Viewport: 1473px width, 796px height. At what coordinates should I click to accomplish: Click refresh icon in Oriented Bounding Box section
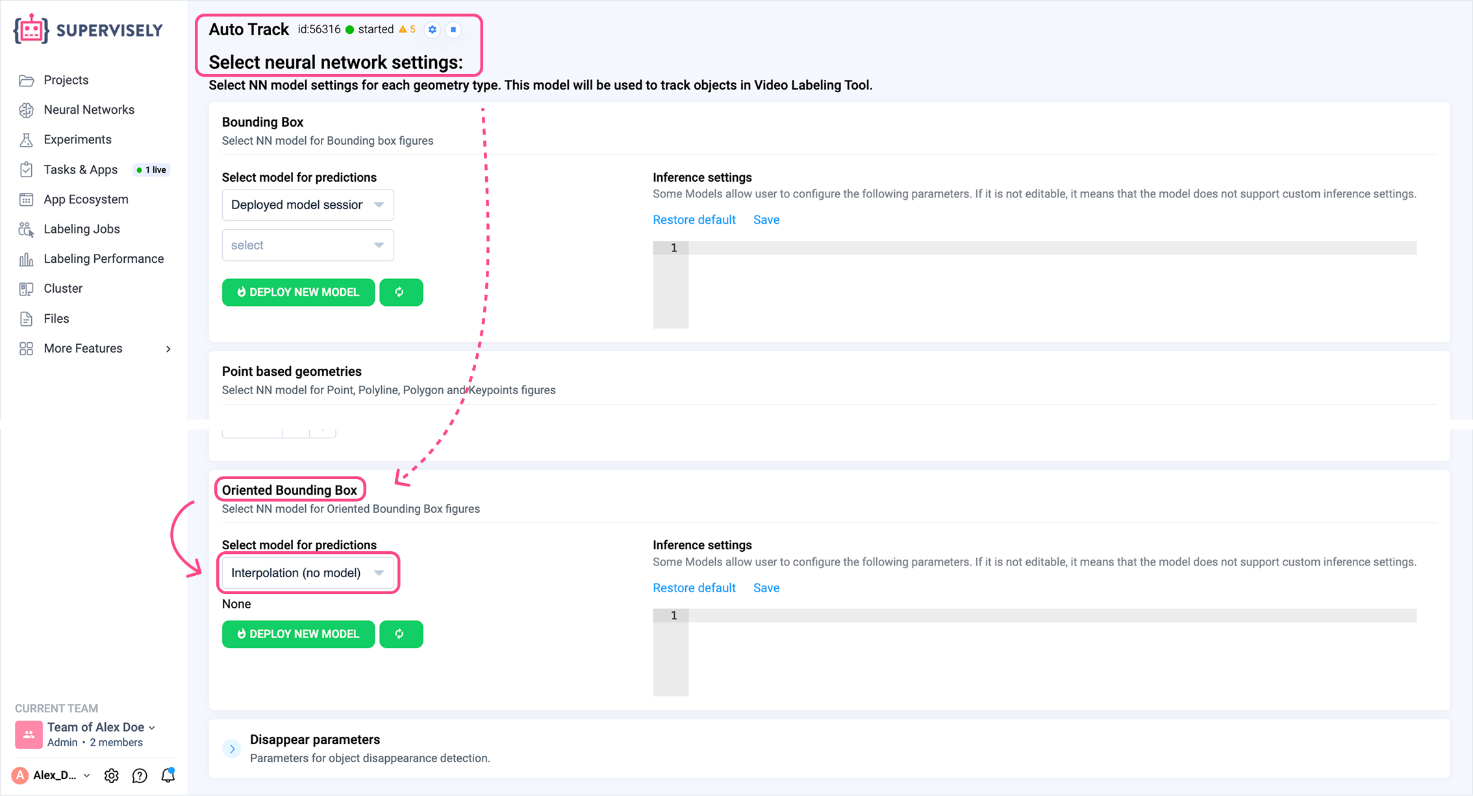pos(400,634)
